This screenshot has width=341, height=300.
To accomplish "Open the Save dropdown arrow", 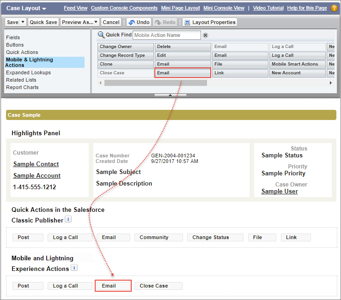I will point(23,22).
